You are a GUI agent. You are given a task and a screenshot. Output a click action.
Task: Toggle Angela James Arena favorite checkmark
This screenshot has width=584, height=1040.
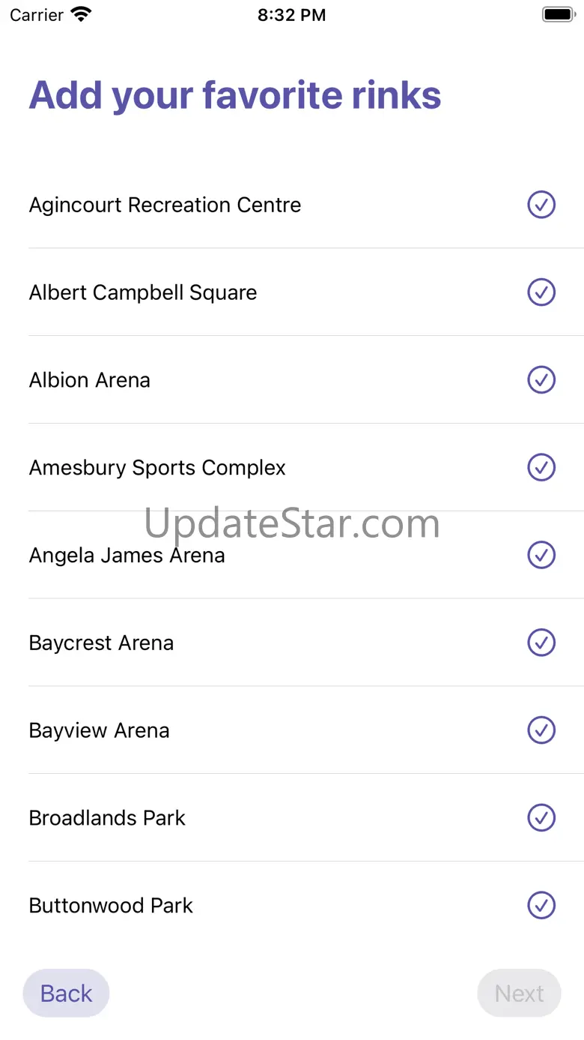[541, 556]
